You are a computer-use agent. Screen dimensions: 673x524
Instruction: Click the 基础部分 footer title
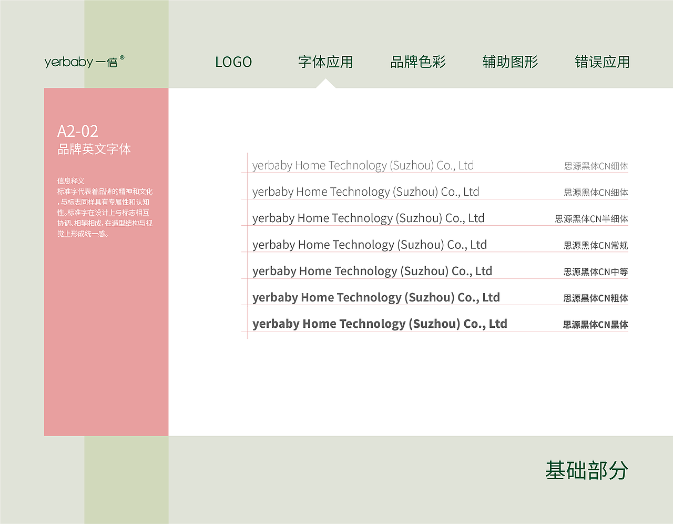pyautogui.click(x=587, y=470)
